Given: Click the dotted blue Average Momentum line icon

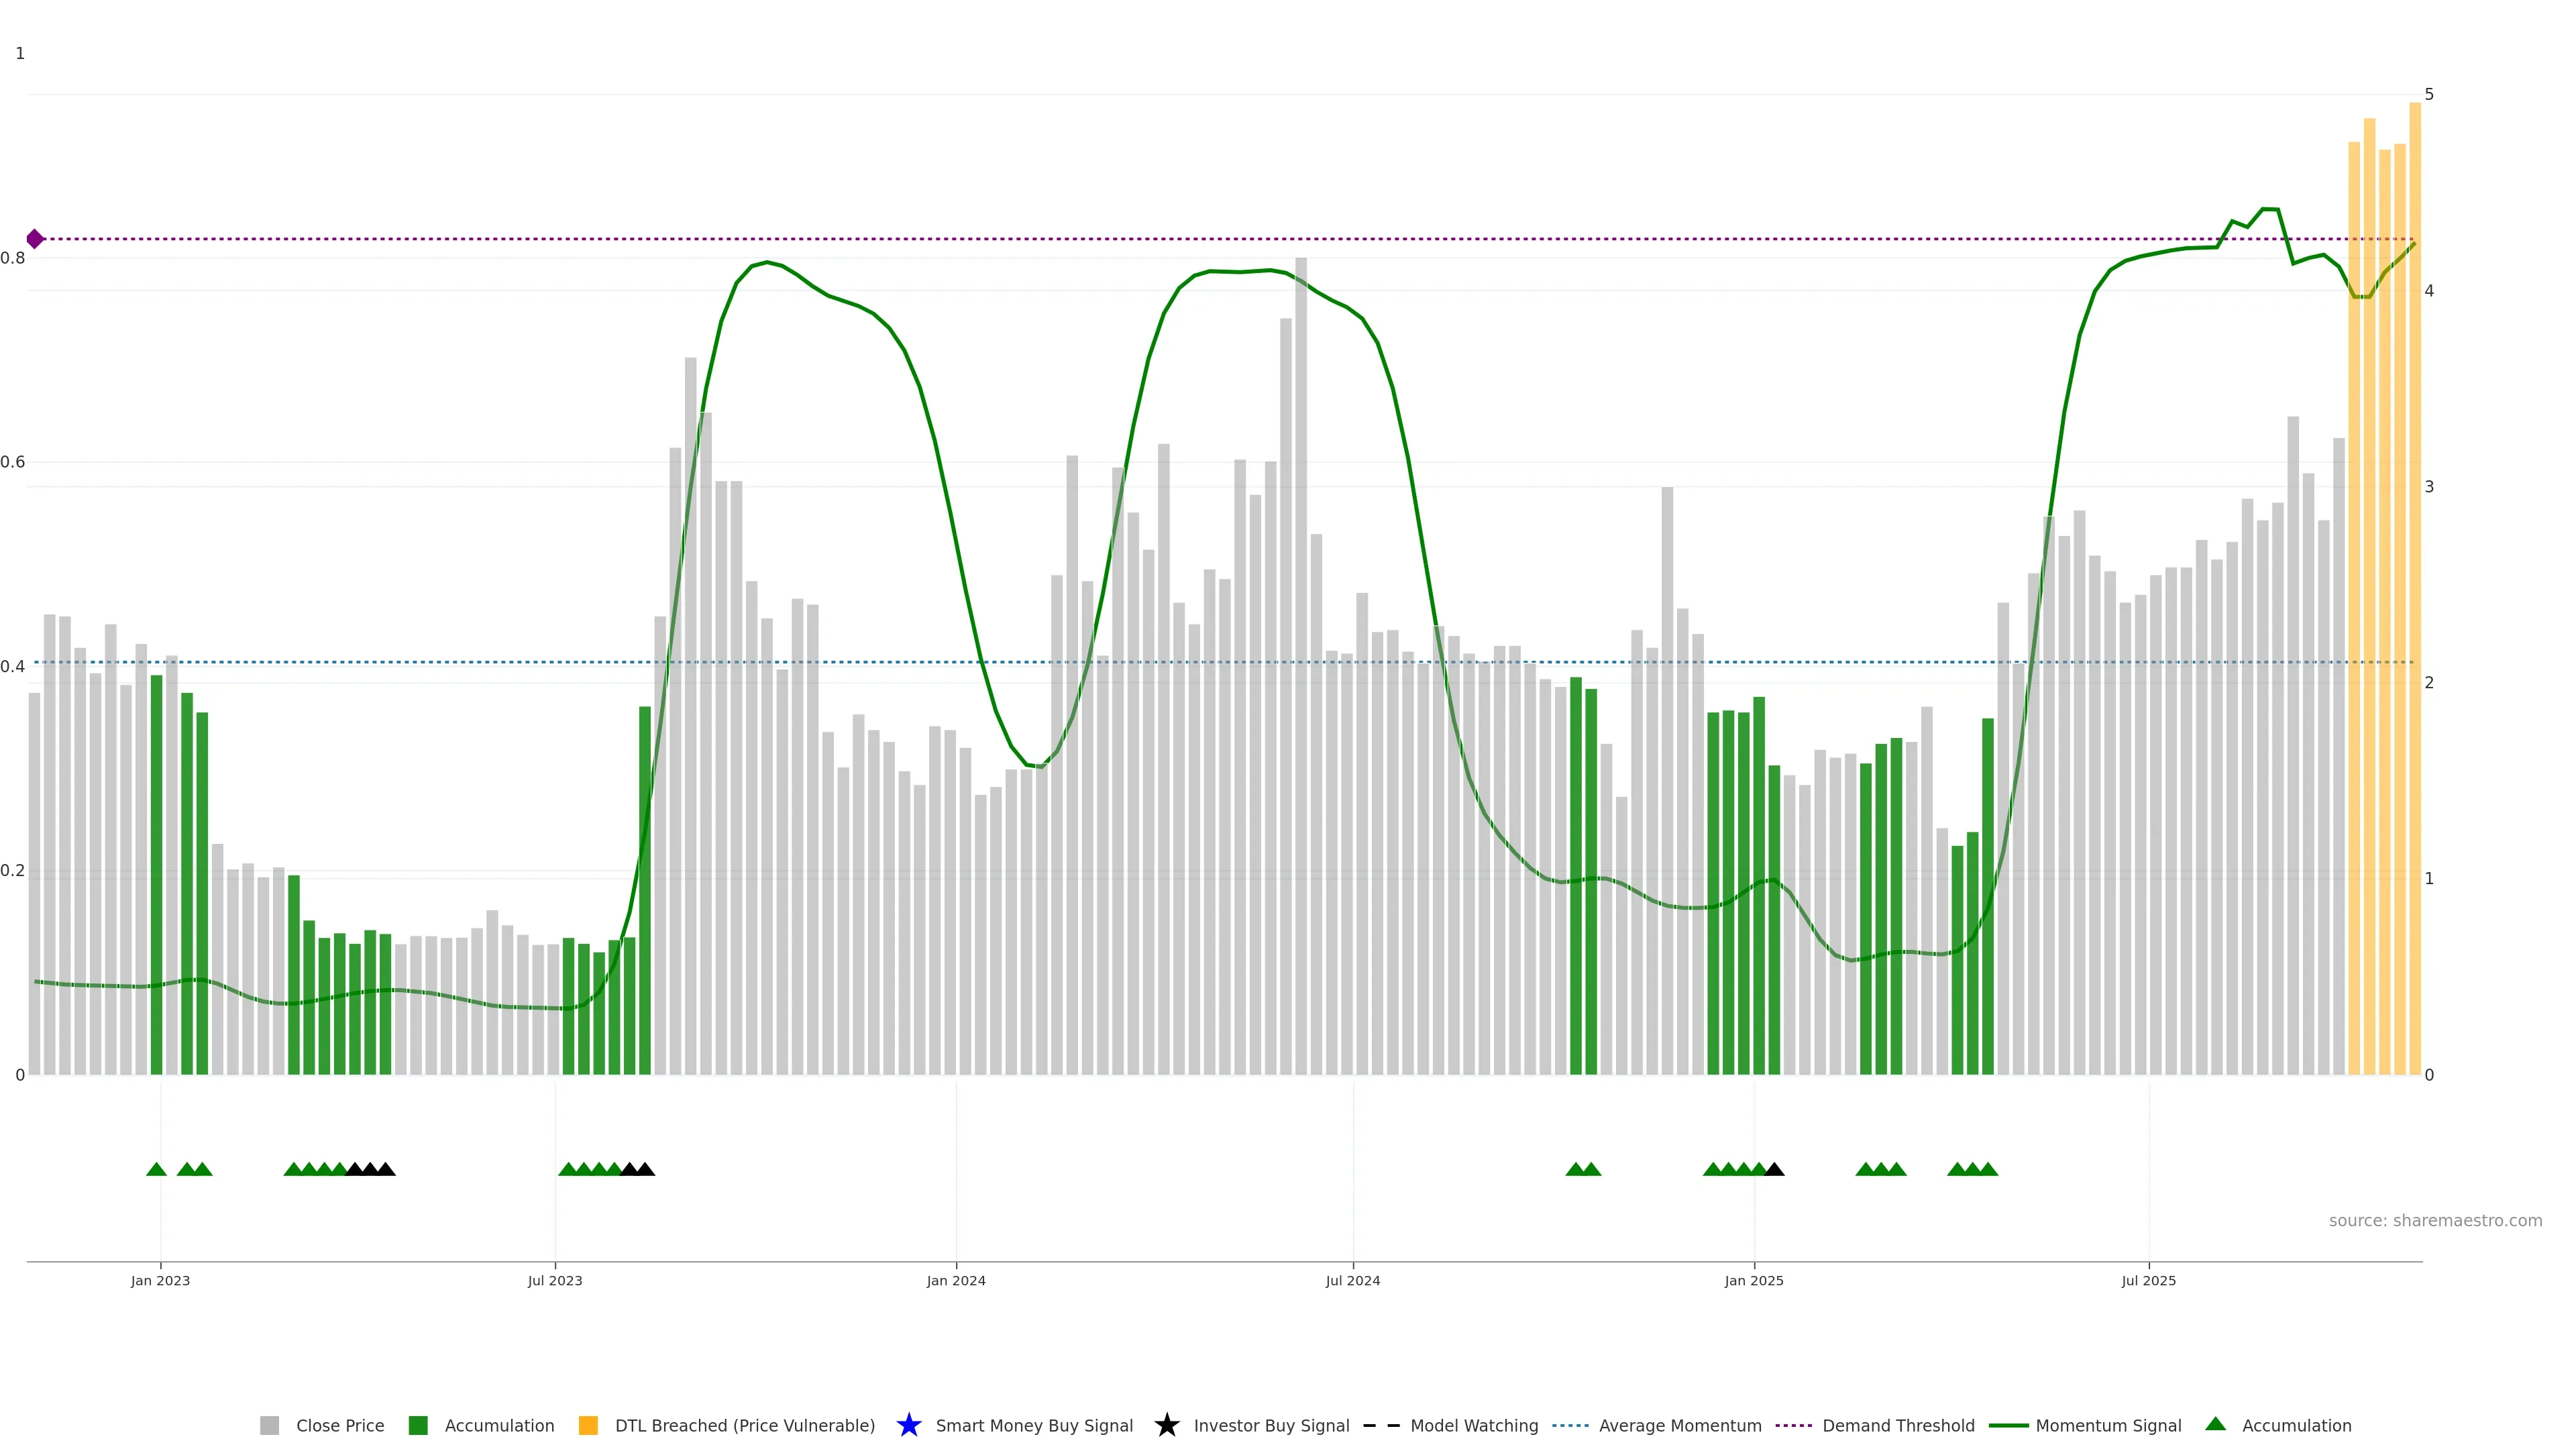Looking at the screenshot, I should [x=1570, y=1425].
